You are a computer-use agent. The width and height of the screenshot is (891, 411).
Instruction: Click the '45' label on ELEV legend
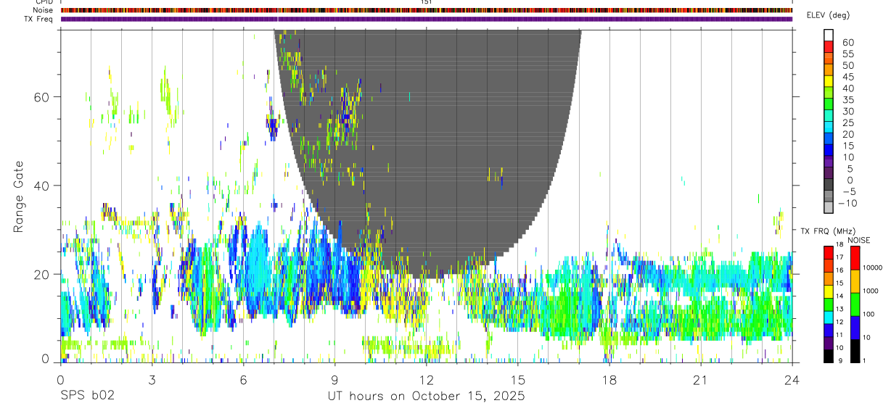tap(847, 77)
